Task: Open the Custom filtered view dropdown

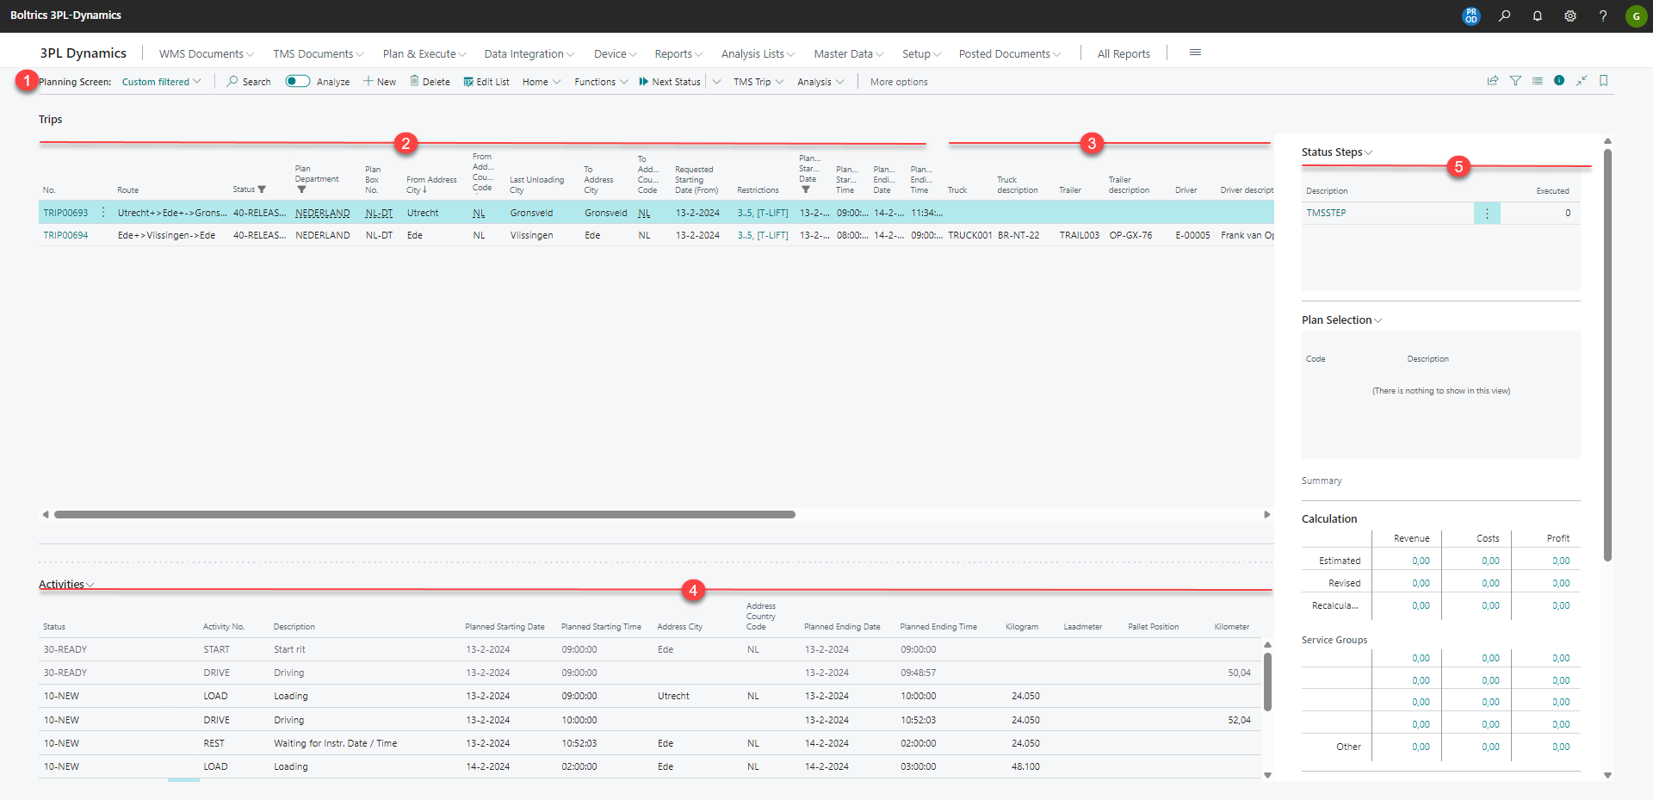Action: pos(161,82)
